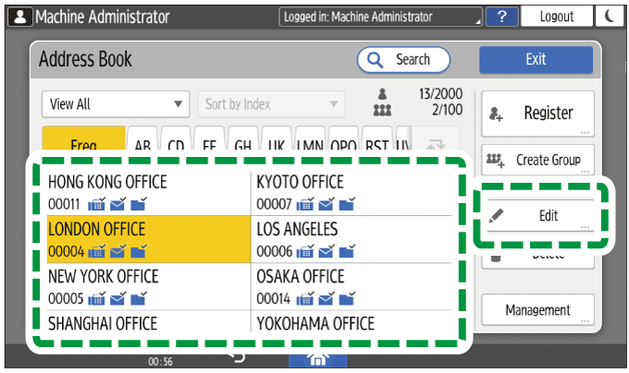Viewport: 629px width, 373px height.
Task: Open the help question mark icon
Action: pyautogui.click(x=501, y=17)
